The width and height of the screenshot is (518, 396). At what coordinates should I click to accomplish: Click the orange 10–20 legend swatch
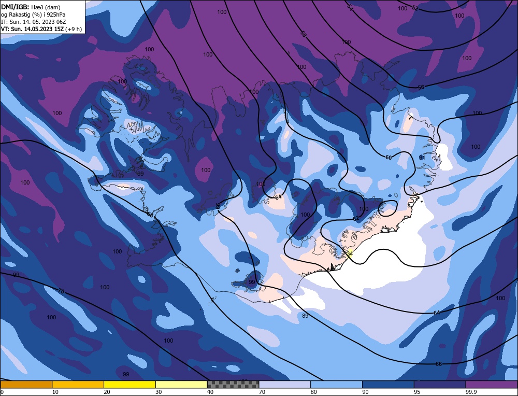coord(78,384)
